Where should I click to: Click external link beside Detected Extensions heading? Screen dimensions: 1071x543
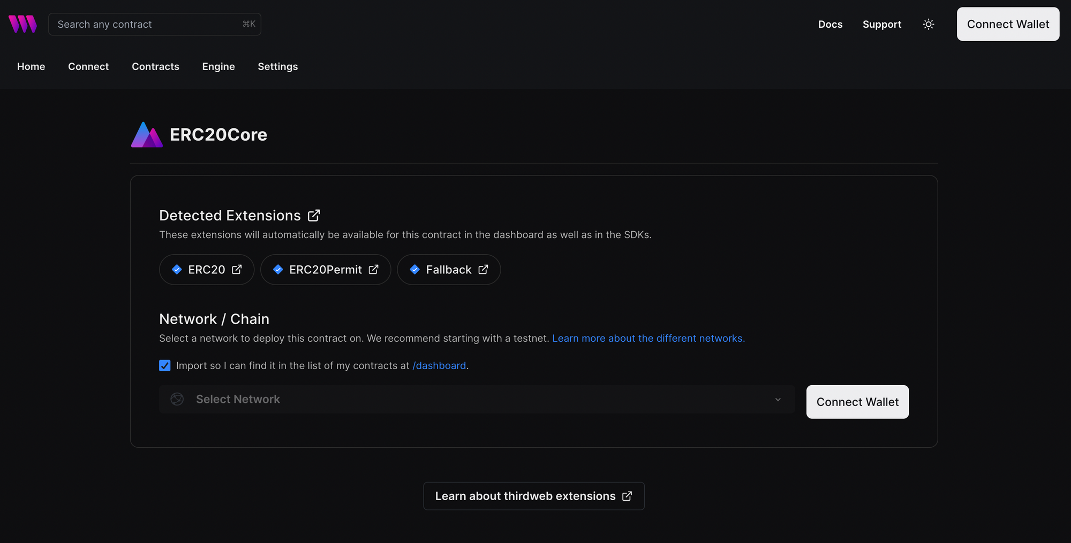click(x=314, y=215)
